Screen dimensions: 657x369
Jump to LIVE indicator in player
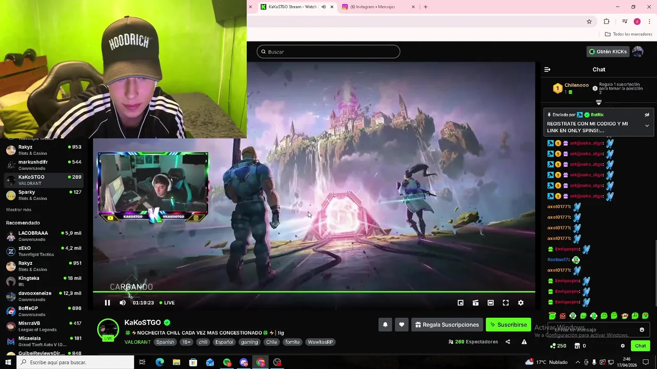click(x=167, y=303)
